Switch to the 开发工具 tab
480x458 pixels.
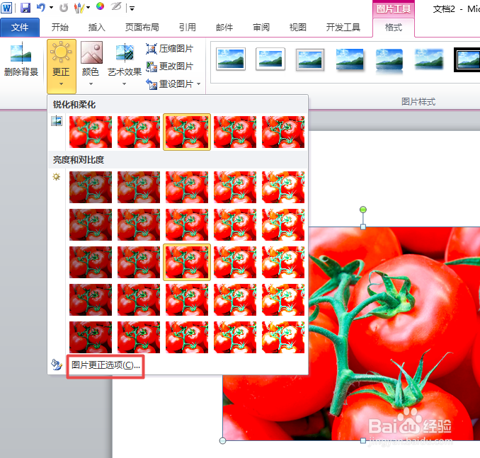point(343,28)
